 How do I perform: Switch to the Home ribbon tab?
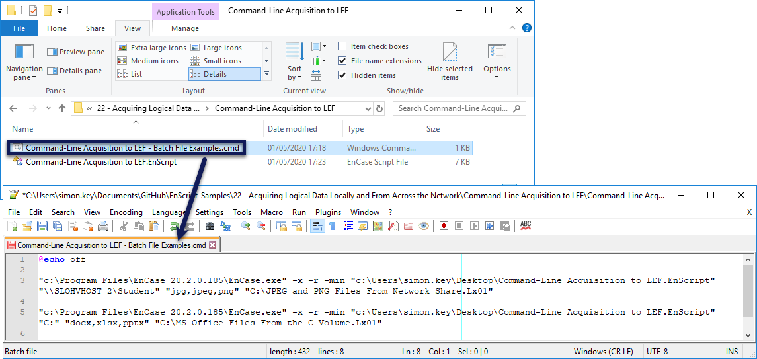click(x=57, y=28)
